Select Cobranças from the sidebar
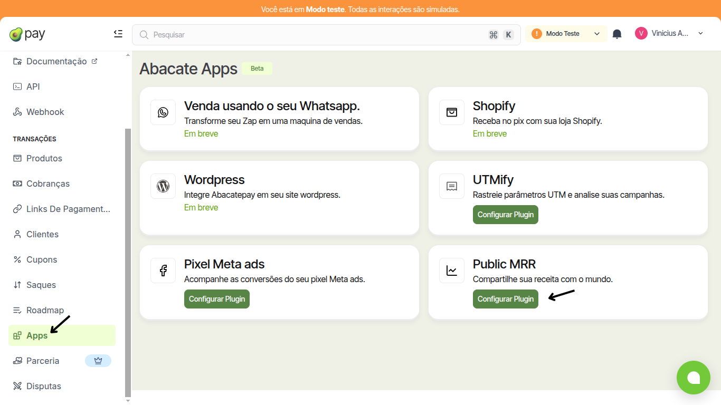Image resolution: width=721 pixels, height=405 pixels. coord(48,184)
